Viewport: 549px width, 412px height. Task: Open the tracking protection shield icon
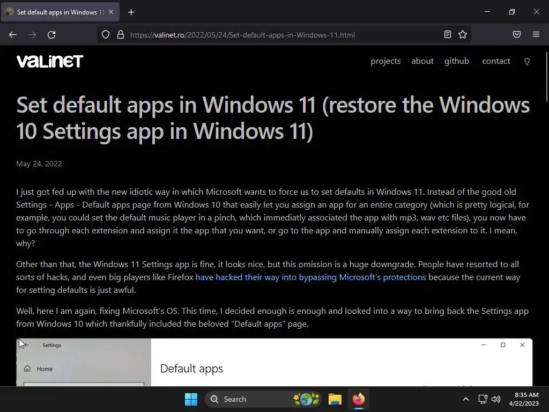[x=106, y=35]
